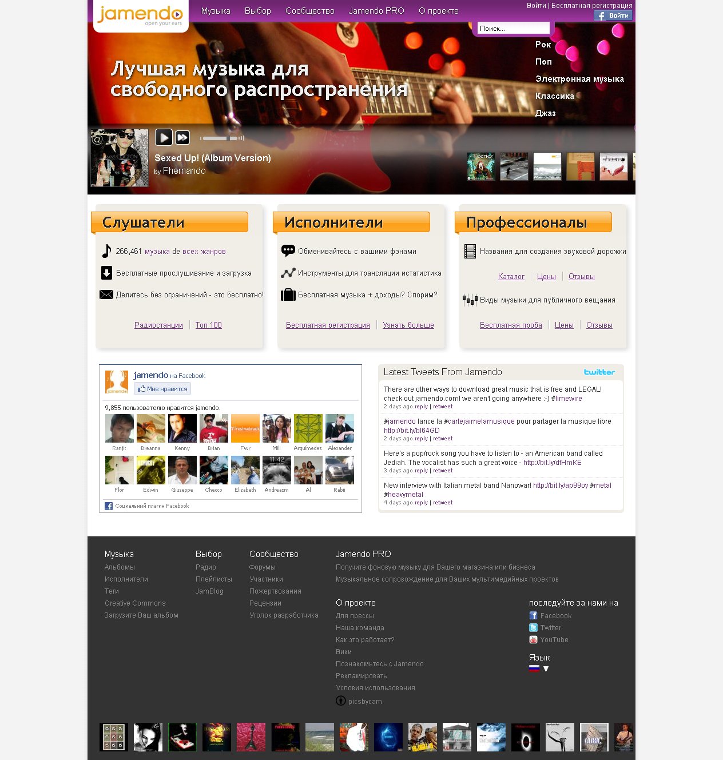This screenshot has height=760, width=723.
Task: Click the picsbycam credit icon
Action: click(x=340, y=701)
